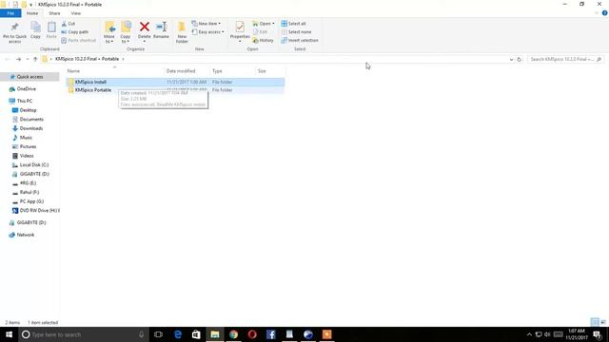
Task: Click the Rename ribbon icon
Action: click(x=161, y=30)
